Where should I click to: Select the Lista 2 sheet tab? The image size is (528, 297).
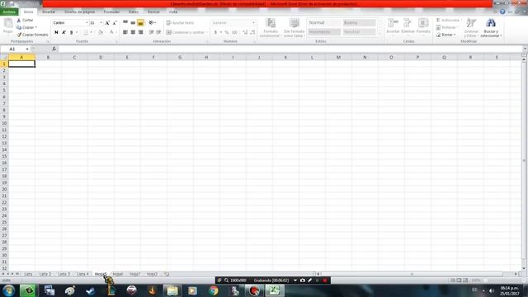tap(45, 274)
